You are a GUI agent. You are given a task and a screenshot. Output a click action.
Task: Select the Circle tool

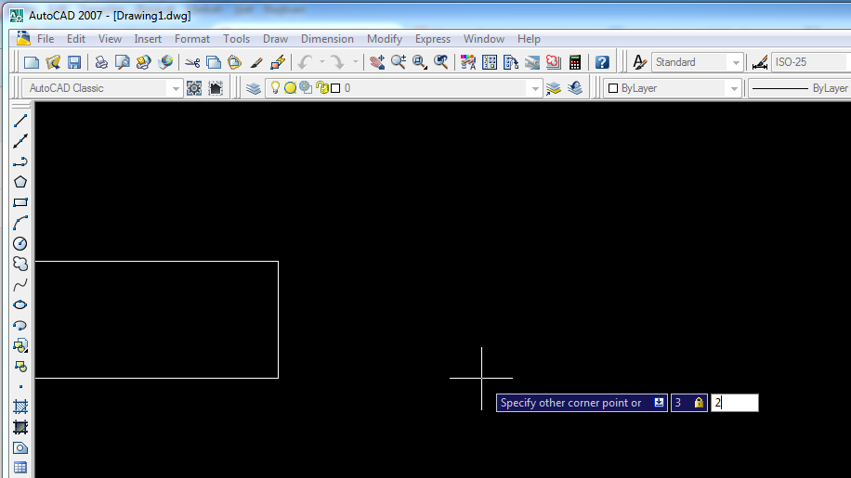tap(20, 243)
